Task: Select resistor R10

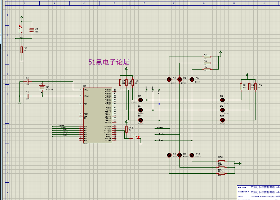Action: tap(255, 86)
